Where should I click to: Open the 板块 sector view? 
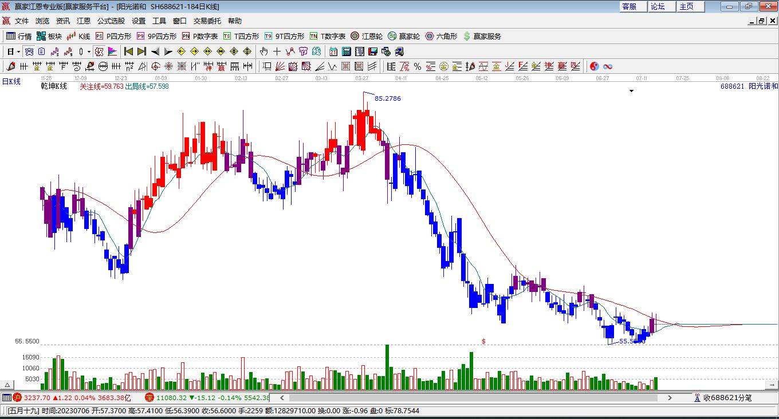(x=49, y=36)
